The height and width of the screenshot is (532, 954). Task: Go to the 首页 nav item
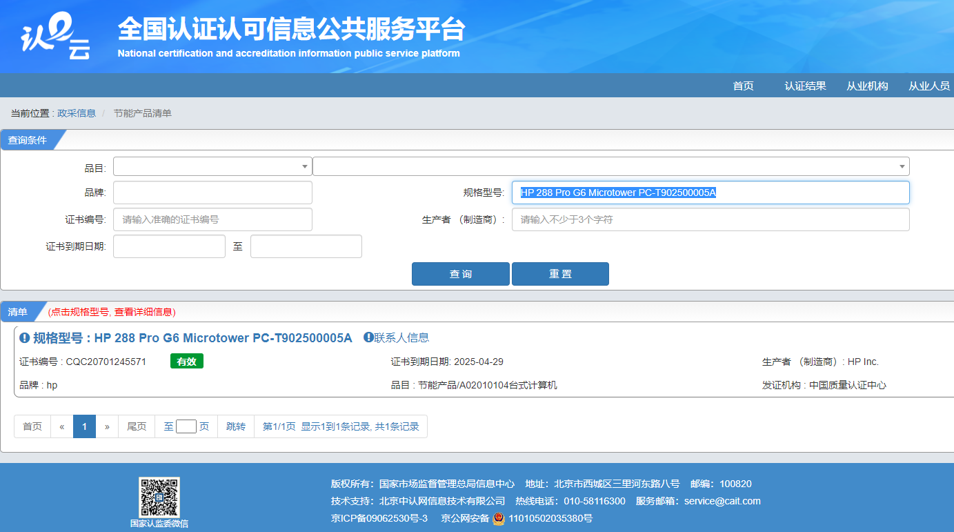743,86
